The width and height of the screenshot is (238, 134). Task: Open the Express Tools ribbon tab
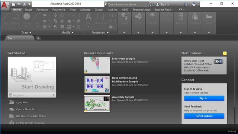click(163, 10)
